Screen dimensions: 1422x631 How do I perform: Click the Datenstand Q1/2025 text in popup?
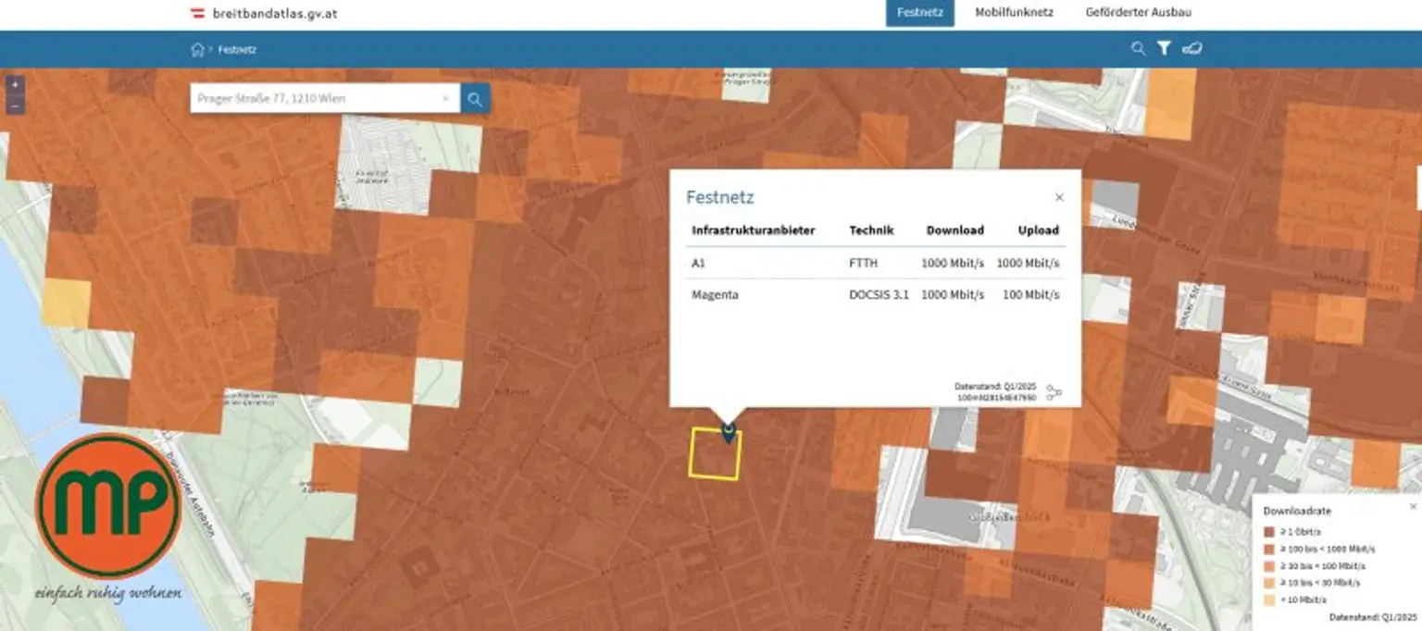tap(995, 387)
